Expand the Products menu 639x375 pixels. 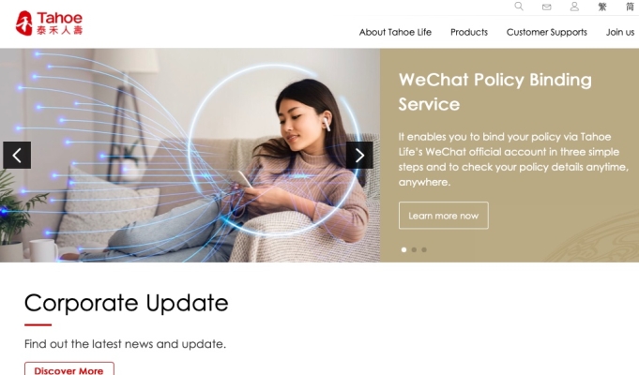pyautogui.click(x=469, y=32)
